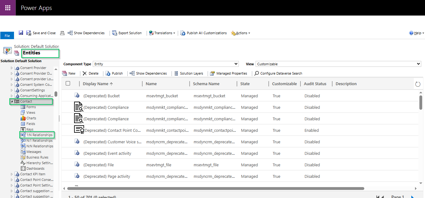Screen dimensions: 425x198
Task: Collapse the Contact tree node
Action: (12, 102)
